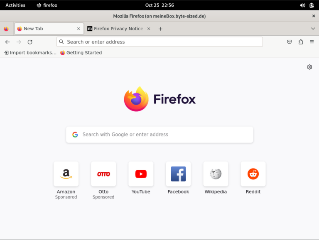Click the Reload page icon
Viewport: 319px width, 240px height.
point(30,42)
